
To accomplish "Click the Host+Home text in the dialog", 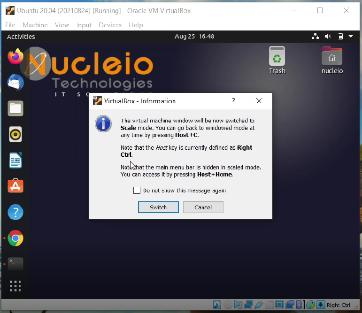I will click(215, 174).
